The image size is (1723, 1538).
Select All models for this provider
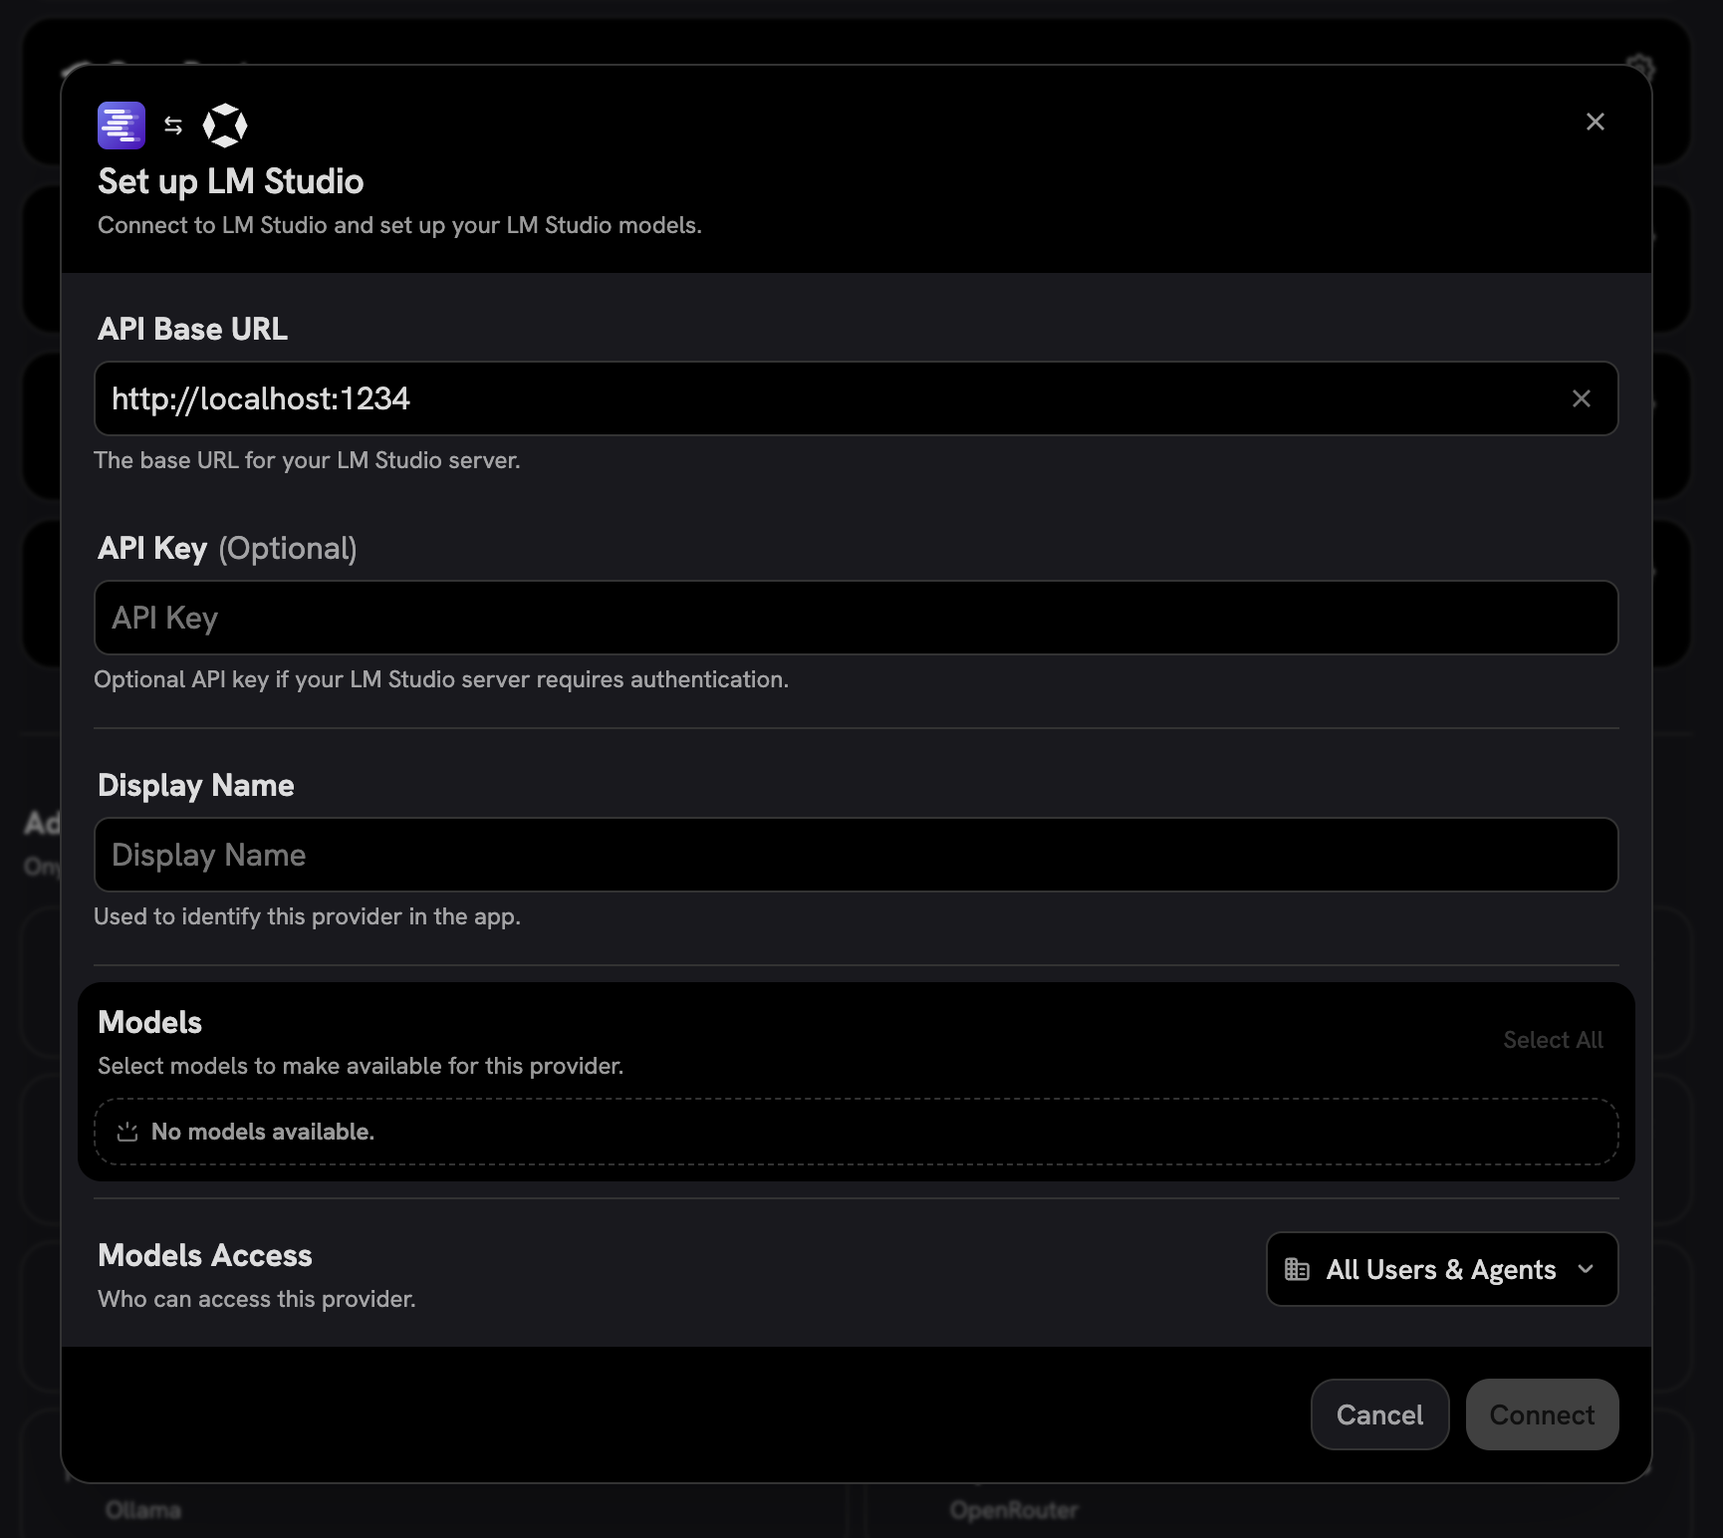point(1552,1039)
